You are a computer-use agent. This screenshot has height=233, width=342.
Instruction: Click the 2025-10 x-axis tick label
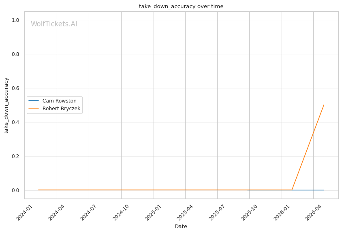(249, 212)
